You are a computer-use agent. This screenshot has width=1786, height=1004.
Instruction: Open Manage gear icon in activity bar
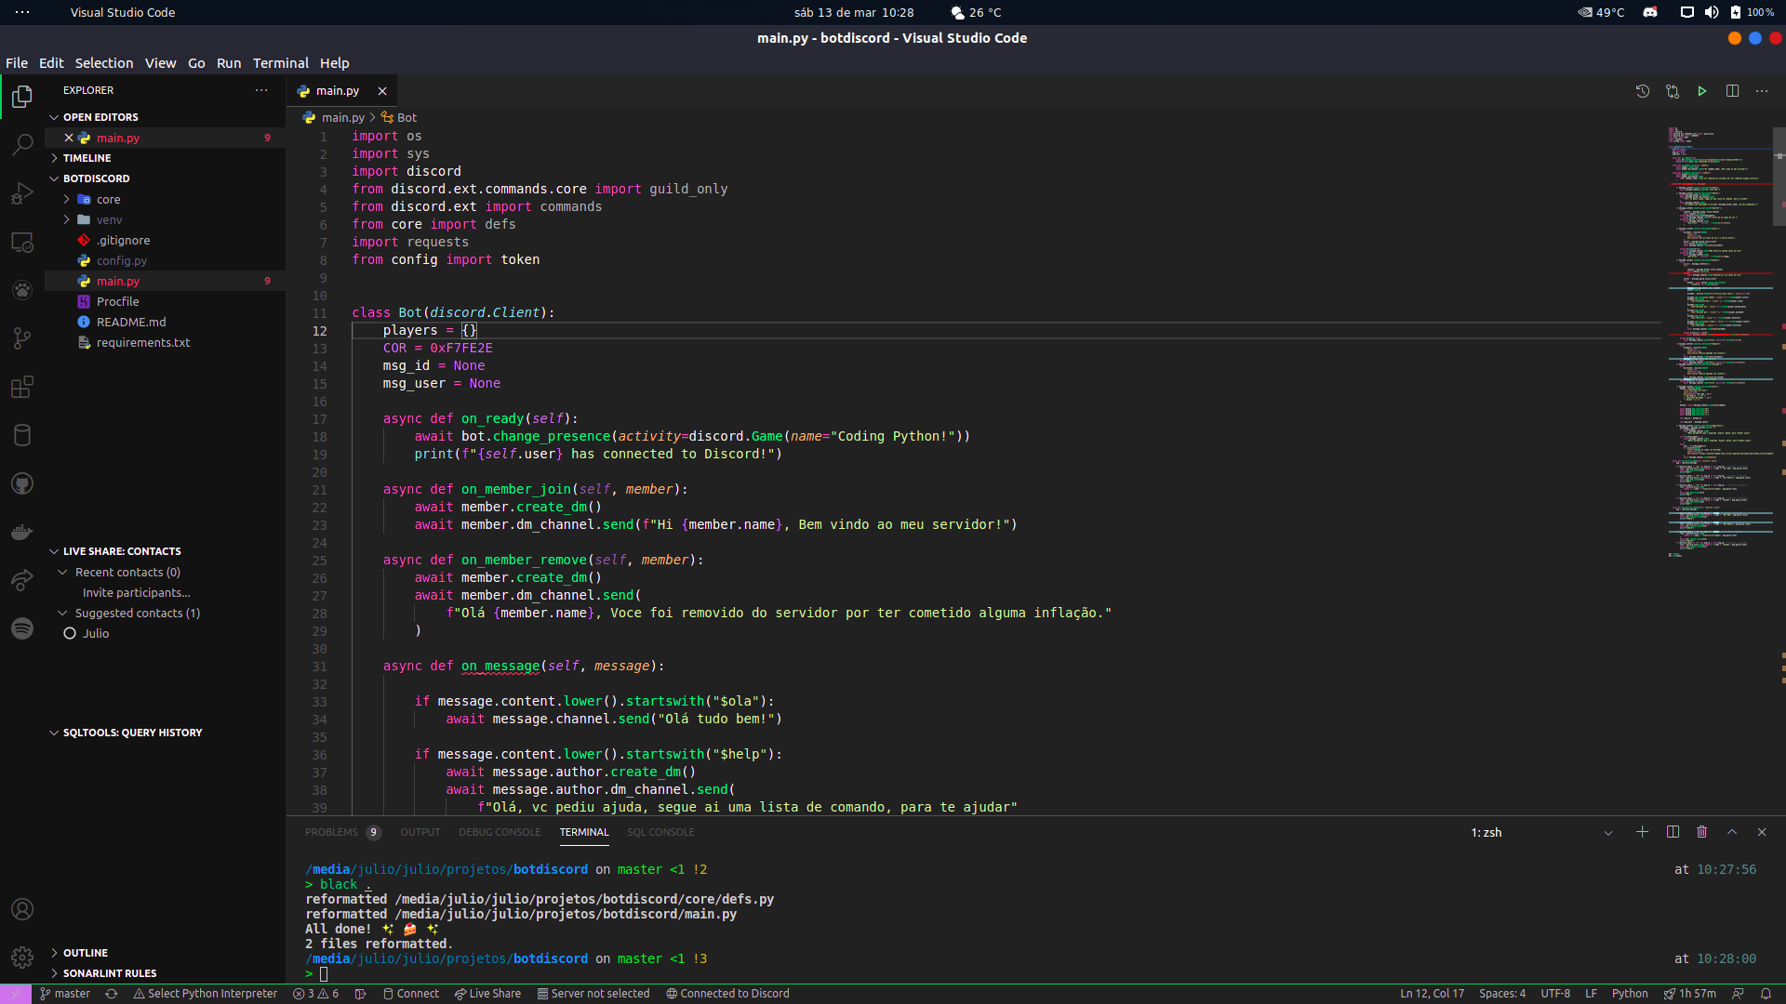(22, 957)
